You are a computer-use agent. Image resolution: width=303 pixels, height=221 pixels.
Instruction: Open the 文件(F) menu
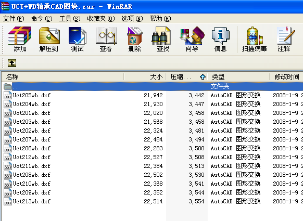click(14, 19)
